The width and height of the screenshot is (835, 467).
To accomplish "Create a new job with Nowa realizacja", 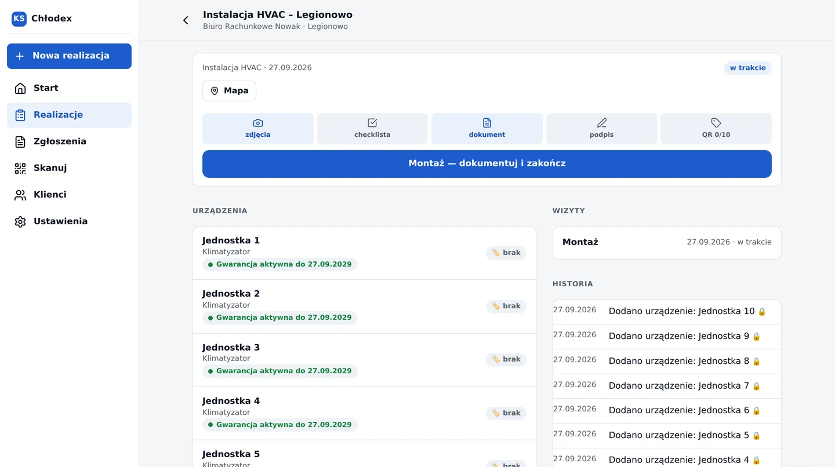I will point(69,56).
